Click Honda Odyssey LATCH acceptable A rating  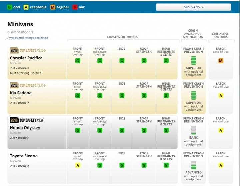[x=221, y=130]
